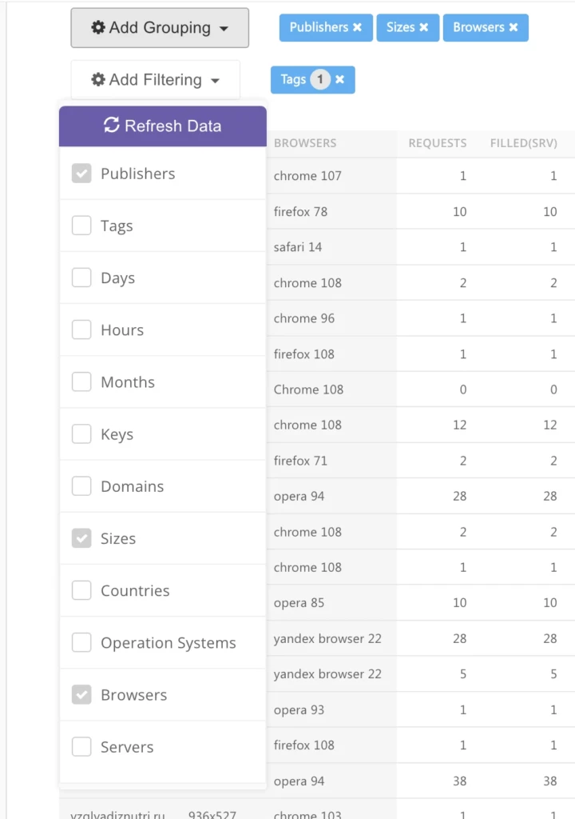Expand the Add Grouping dropdown arrow

tap(224, 29)
